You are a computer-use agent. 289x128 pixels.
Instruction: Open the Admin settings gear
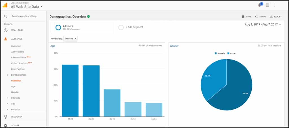pyautogui.click(x=5, y=125)
